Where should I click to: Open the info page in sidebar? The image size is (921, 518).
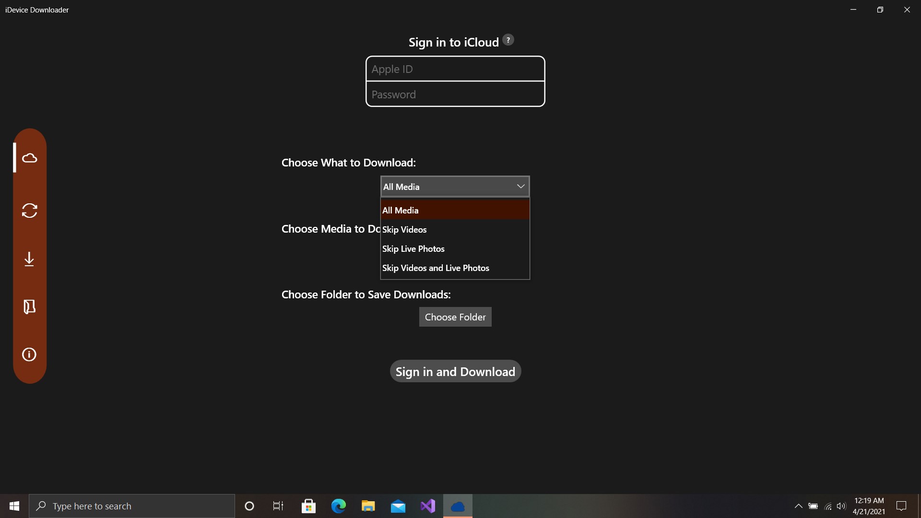[x=29, y=354]
